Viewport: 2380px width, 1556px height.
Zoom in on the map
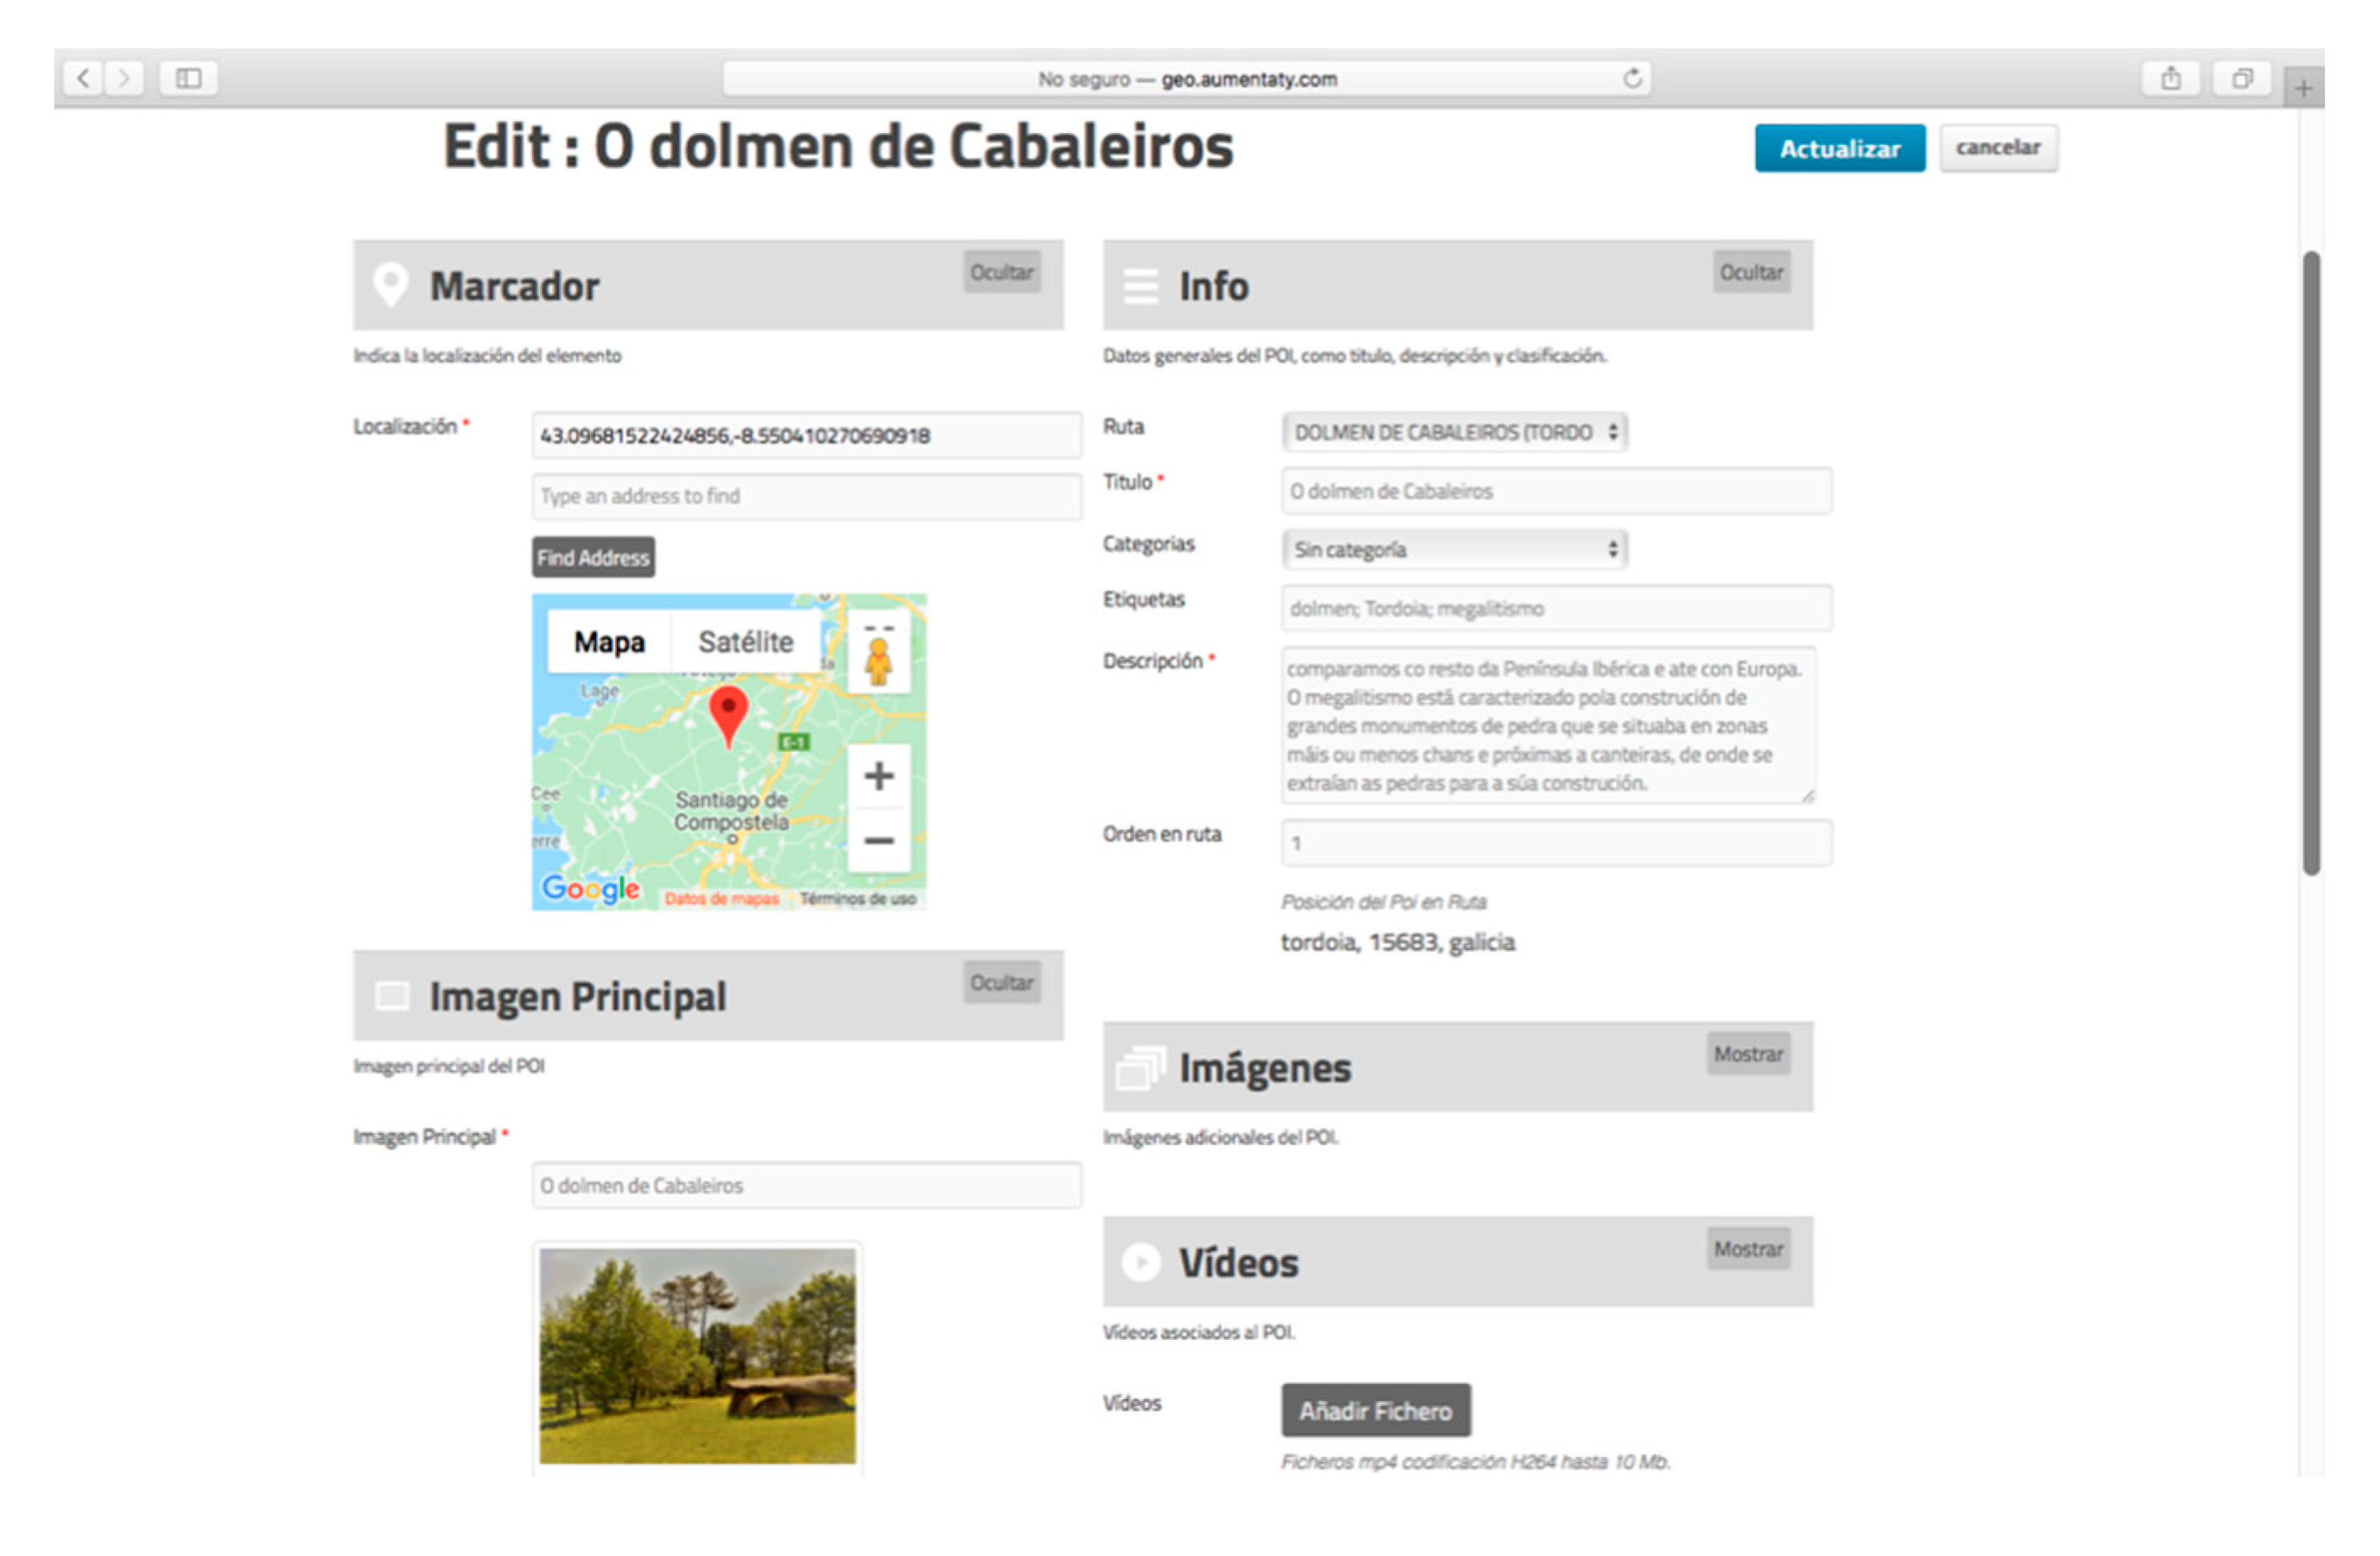click(x=878, y=776)
